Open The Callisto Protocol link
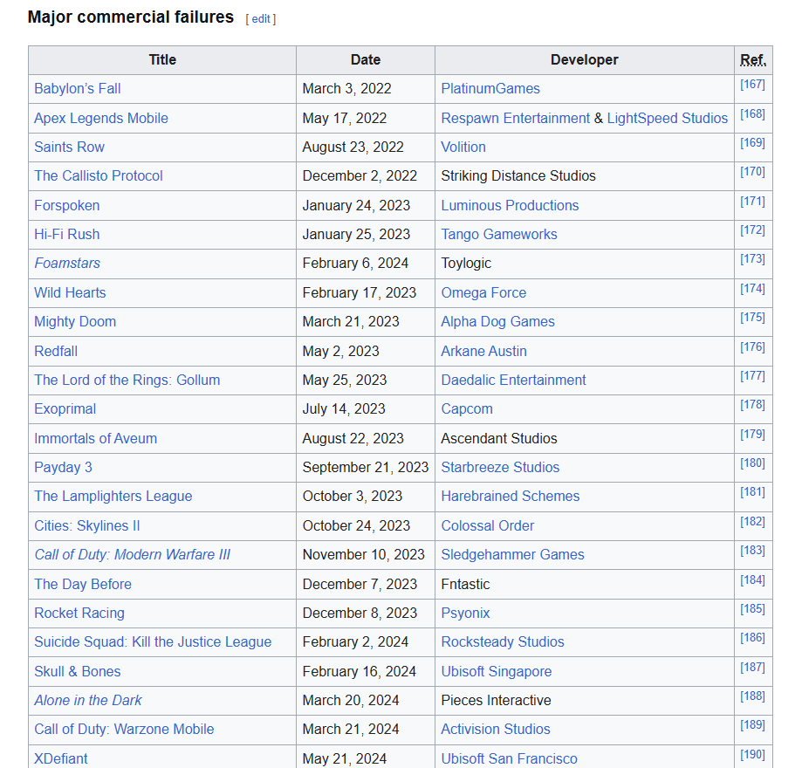 click(99, 175)
